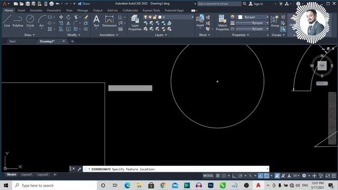The image size is (338, 190).
Task: Select the Polyline tool
Action: point(17,21)
